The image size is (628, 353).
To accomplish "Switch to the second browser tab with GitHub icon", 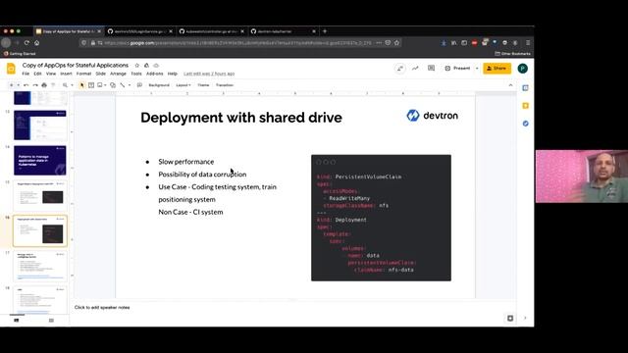I will coord(139,31).
